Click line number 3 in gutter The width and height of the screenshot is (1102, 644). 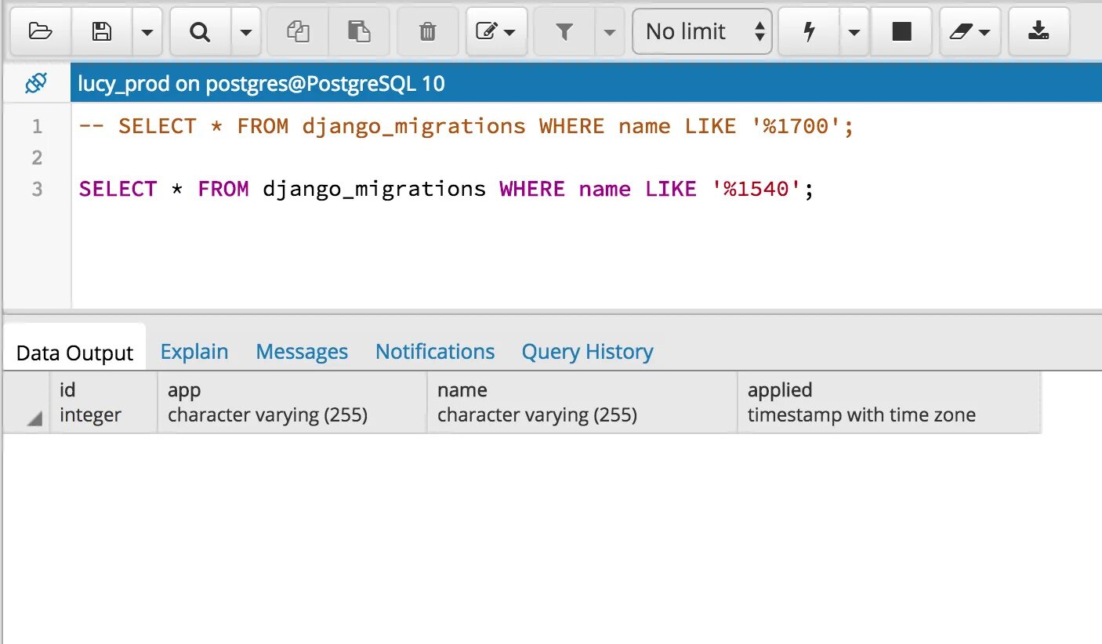click(x=37, y=189)
